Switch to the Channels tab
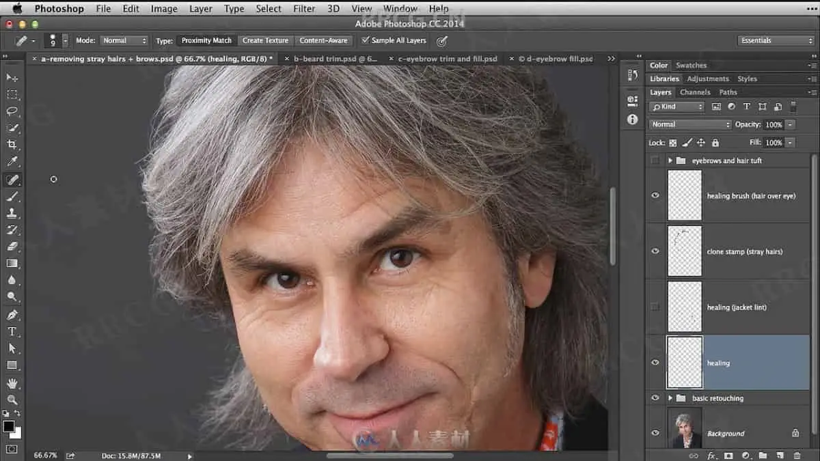This screenshot has height=461, width=820. tap(695, 92)
